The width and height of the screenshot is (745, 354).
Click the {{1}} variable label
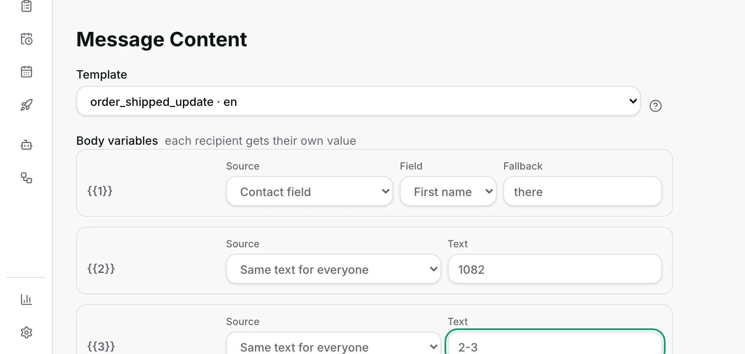point(100,191)
